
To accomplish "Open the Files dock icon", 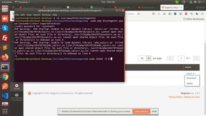I will tap(5, 9).
